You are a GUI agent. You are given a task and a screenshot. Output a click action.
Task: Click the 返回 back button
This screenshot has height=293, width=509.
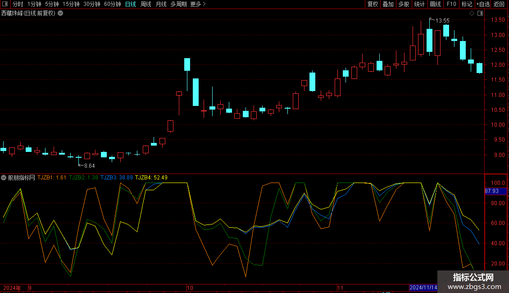499,4
